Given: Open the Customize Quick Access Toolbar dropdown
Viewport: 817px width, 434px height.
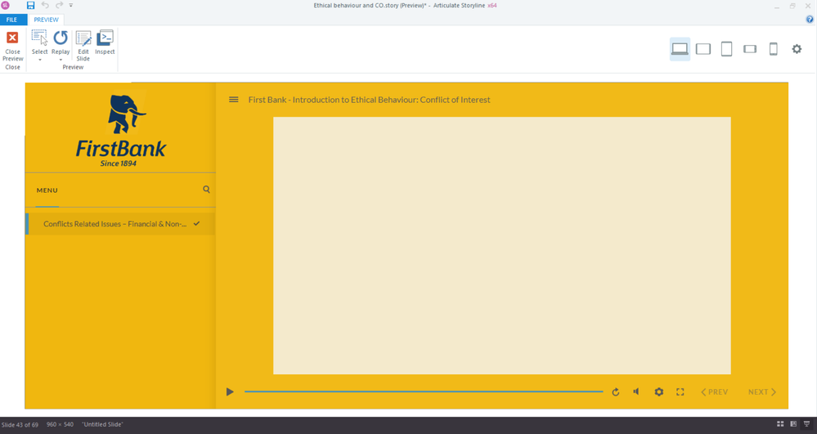Looking at the screenshot, I should (x=71, y=5).
